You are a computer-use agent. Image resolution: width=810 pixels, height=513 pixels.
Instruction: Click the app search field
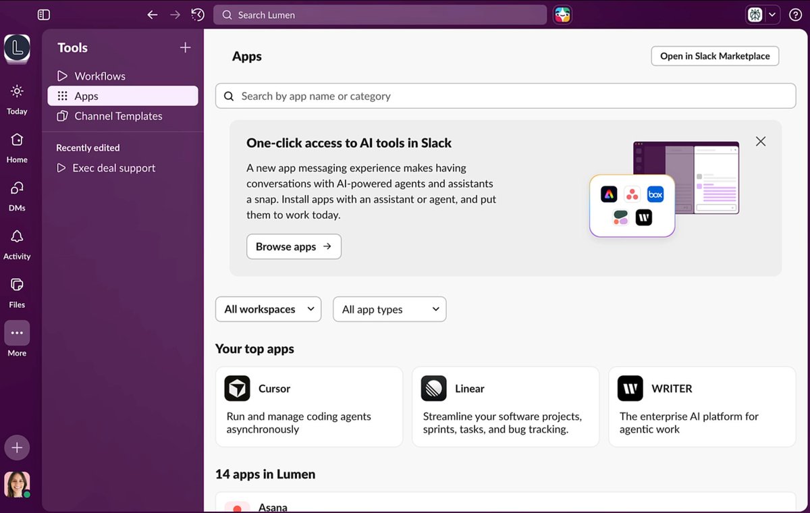pyautogui.click(x=506, y=96)
